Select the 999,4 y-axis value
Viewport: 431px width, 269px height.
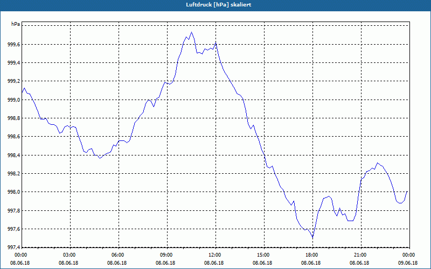pyautogui.click(x=13, y=63)
